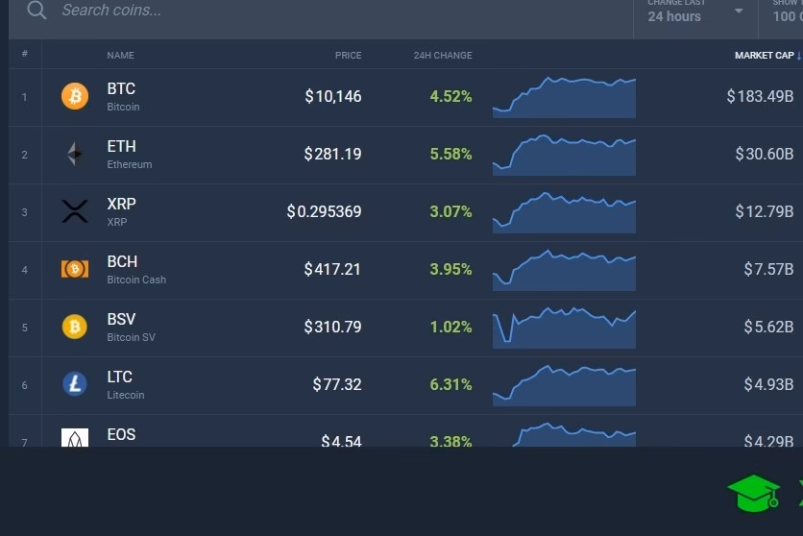Click the XRP logo icon
This screenshot has height=536, width=803.
pos(75,211)
